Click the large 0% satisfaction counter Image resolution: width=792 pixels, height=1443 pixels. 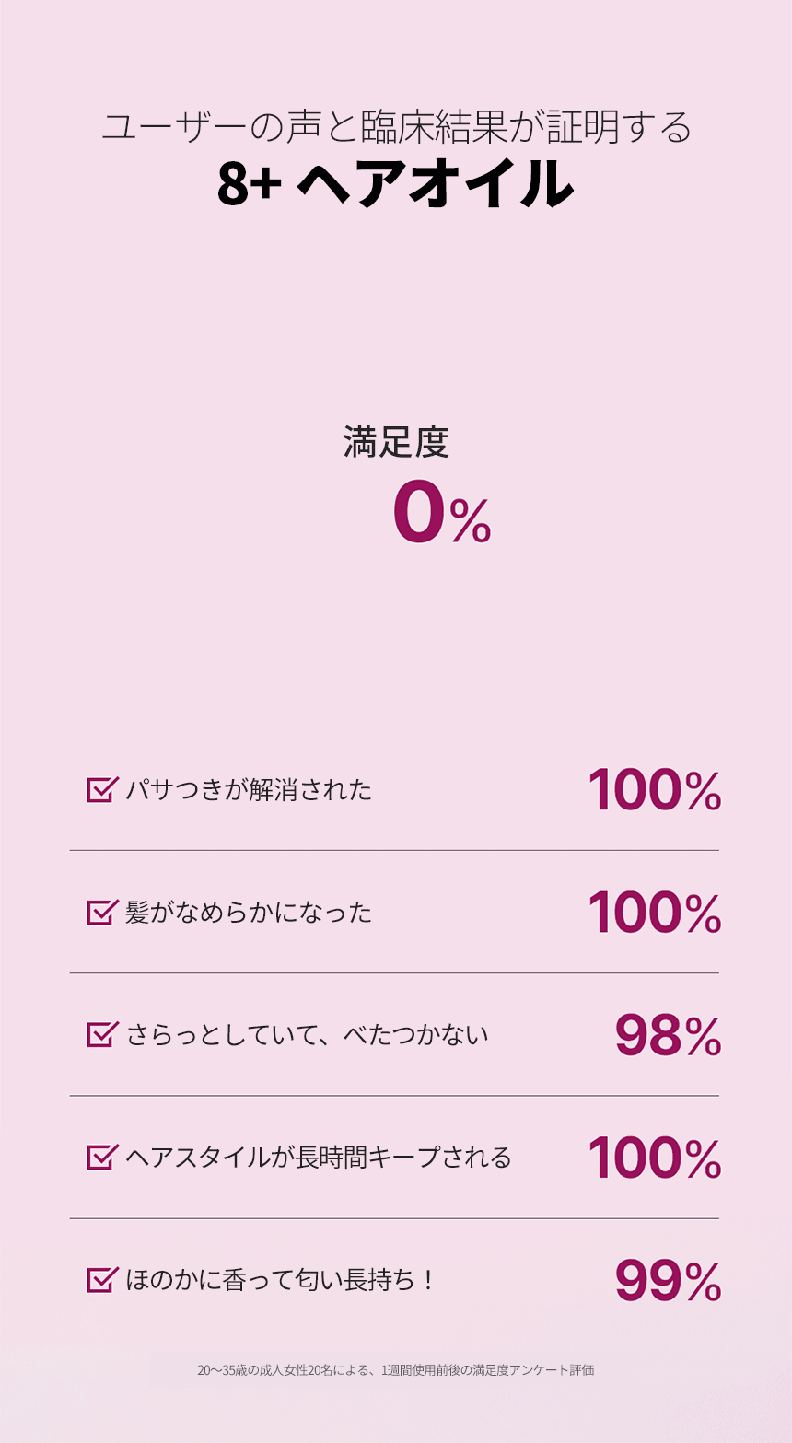pyautogui.click(x=441, y=516)
